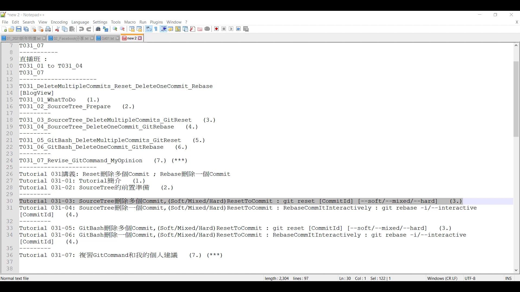
Task: Toggle show all characters
Action: point(156,29)
